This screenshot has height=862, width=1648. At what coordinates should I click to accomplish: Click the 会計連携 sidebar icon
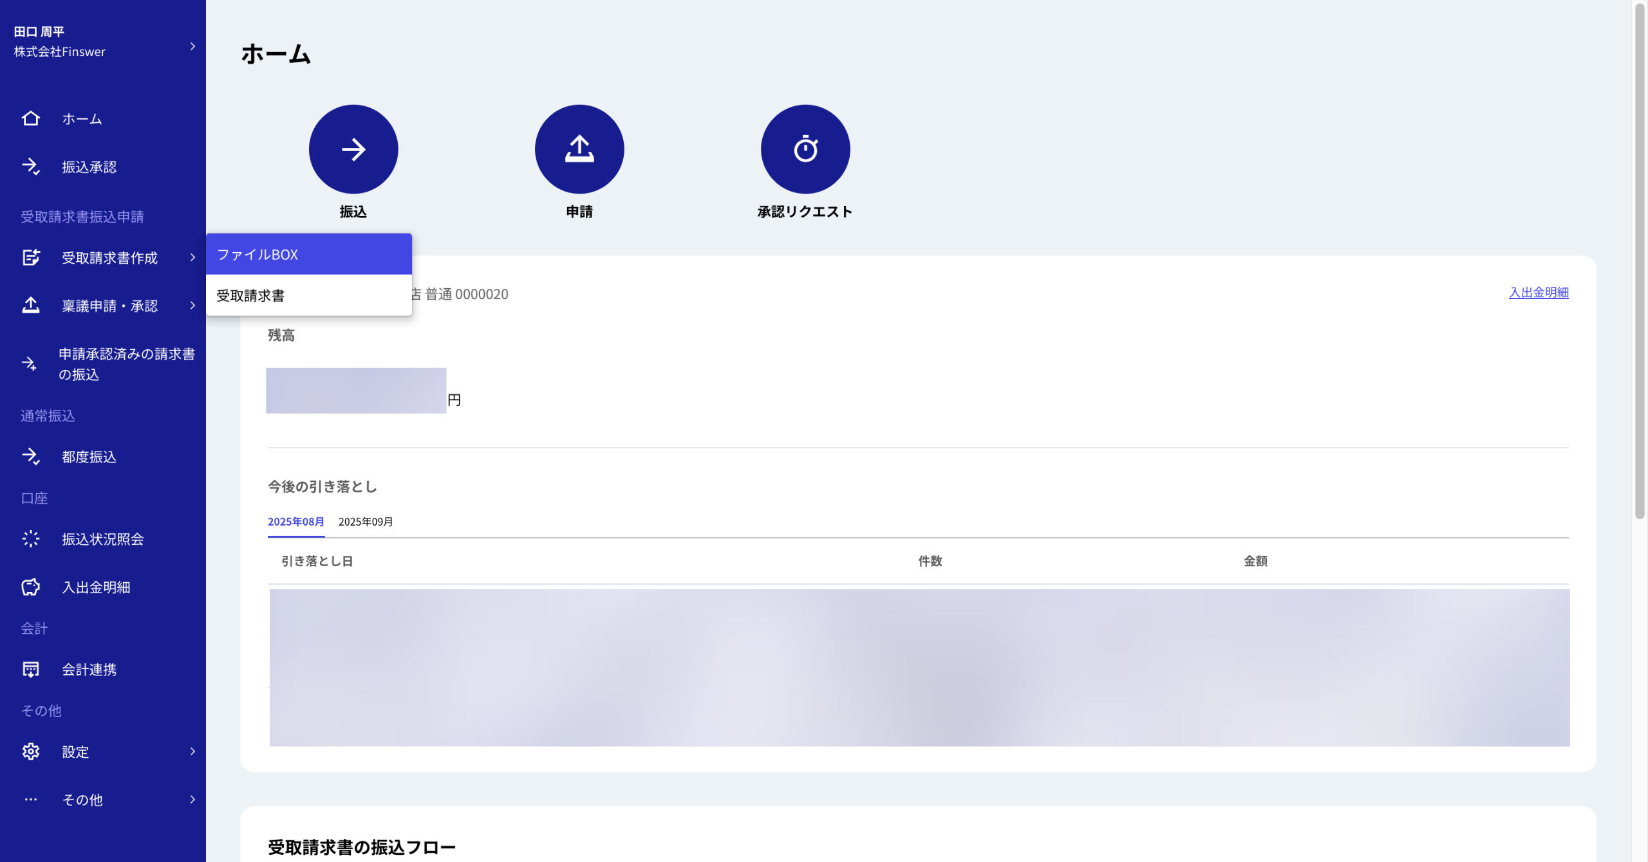click(x=30, y=669)
